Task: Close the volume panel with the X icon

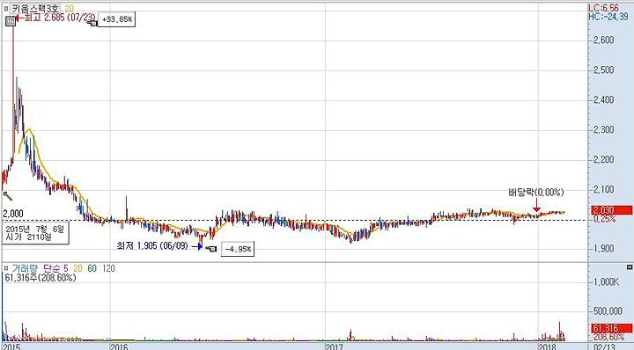Action: 630,267
